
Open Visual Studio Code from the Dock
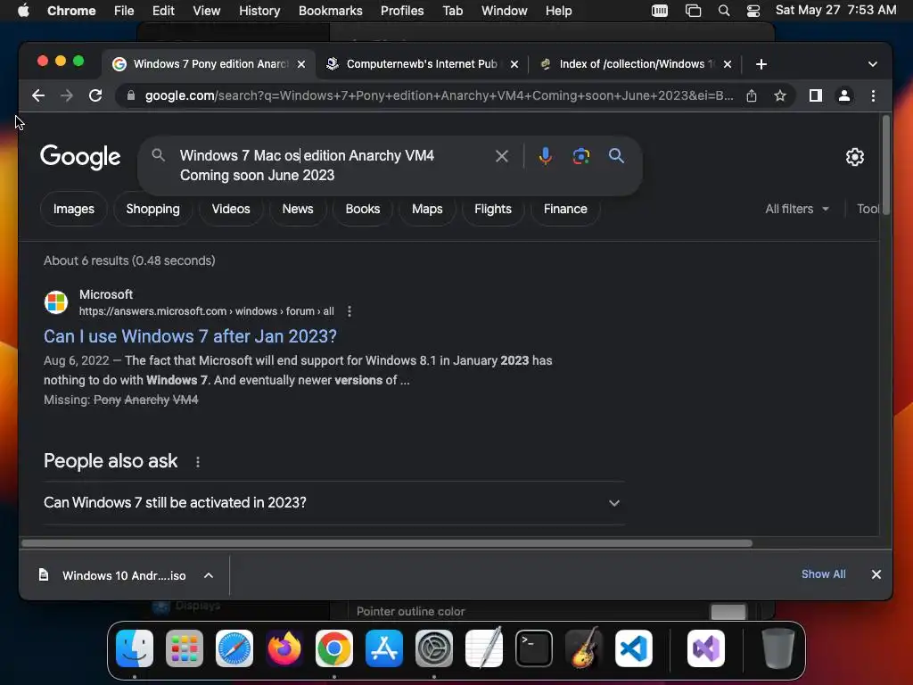[x=634, y=648]
